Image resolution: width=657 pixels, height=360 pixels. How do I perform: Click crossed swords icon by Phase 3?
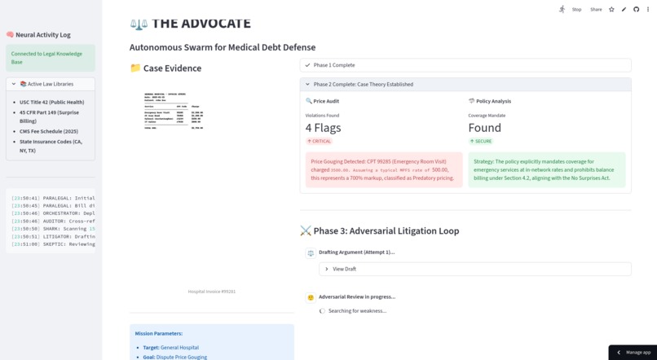(x=306, y=230)
